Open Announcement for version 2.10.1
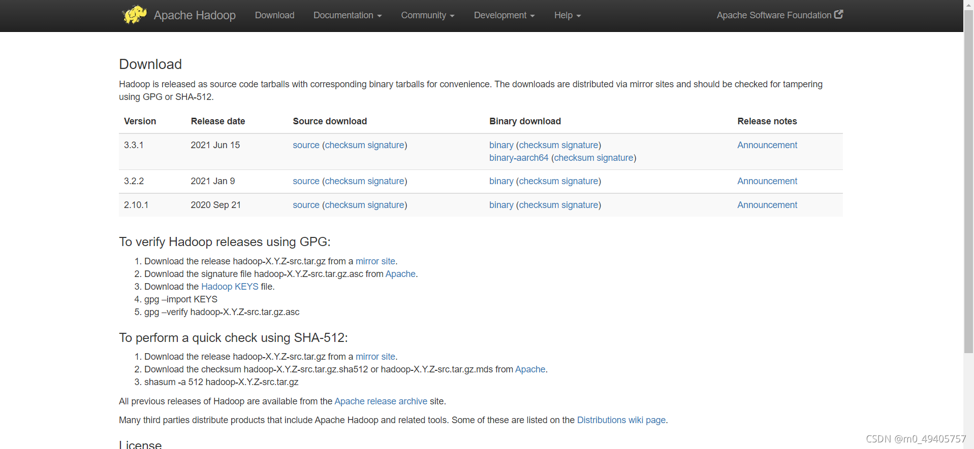Viewport: 974px width, 449px height. pyautogui.click(x=767, y=205)
